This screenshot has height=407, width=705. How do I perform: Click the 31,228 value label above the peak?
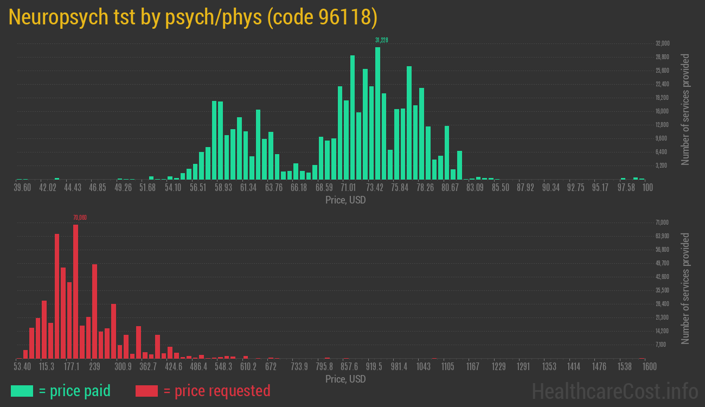click(x=381, y=40)
